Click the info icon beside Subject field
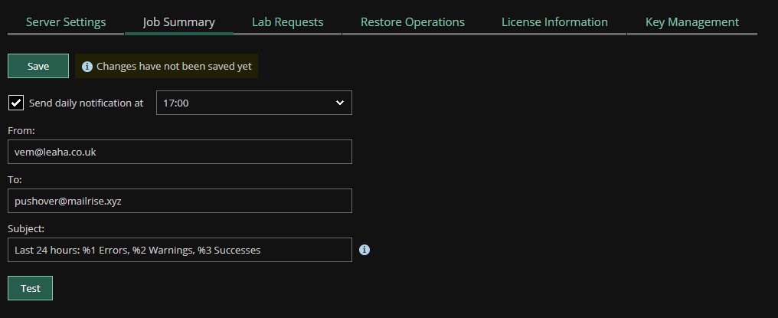Screen dimensions: 778x318 [364, 250]
